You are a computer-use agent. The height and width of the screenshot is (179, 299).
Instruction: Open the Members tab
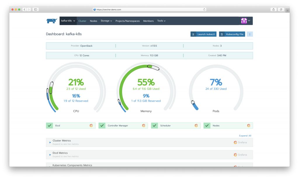(148, 21)
